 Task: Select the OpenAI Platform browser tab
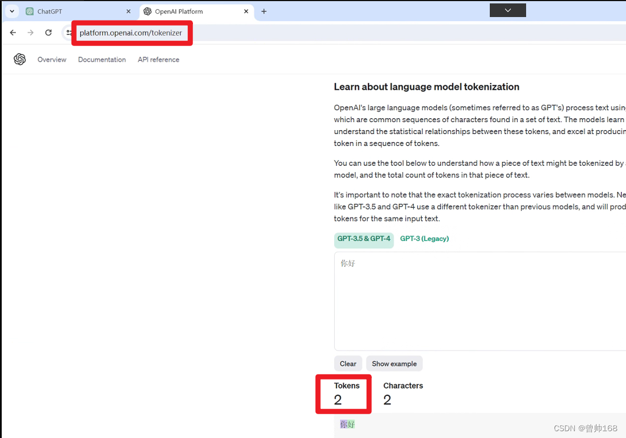[196, 11]
